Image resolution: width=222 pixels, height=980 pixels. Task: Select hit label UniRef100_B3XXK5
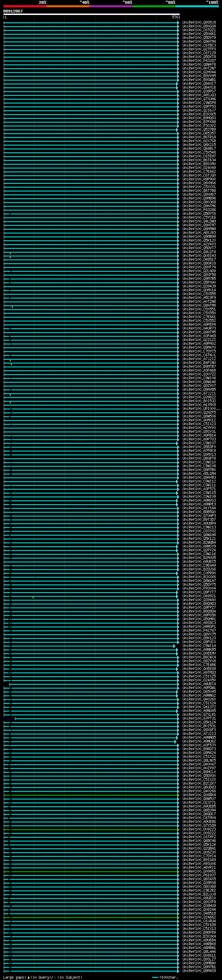point(199,114)
